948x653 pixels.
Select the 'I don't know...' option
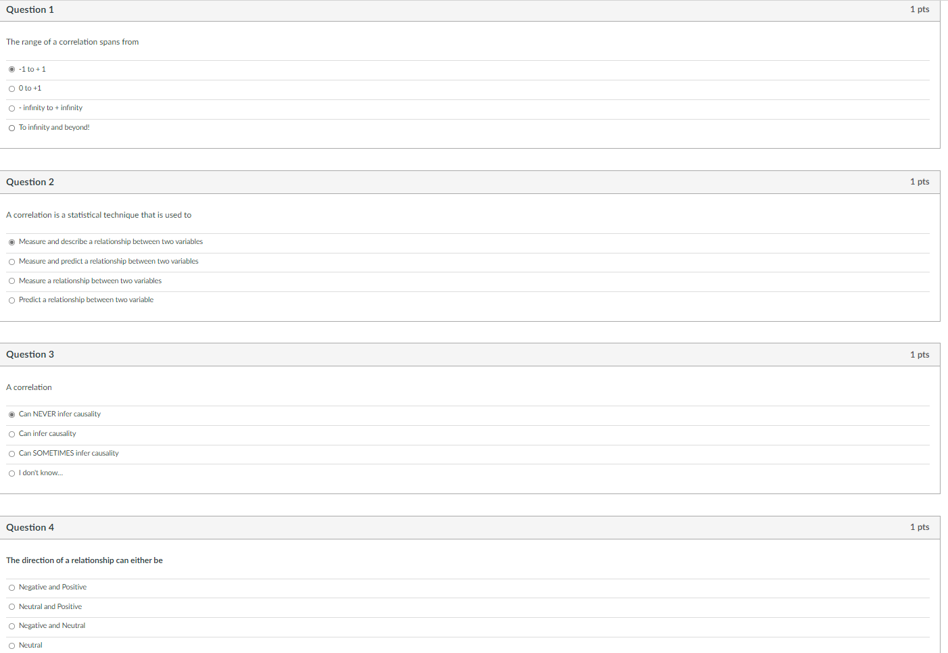coord(11,473)
